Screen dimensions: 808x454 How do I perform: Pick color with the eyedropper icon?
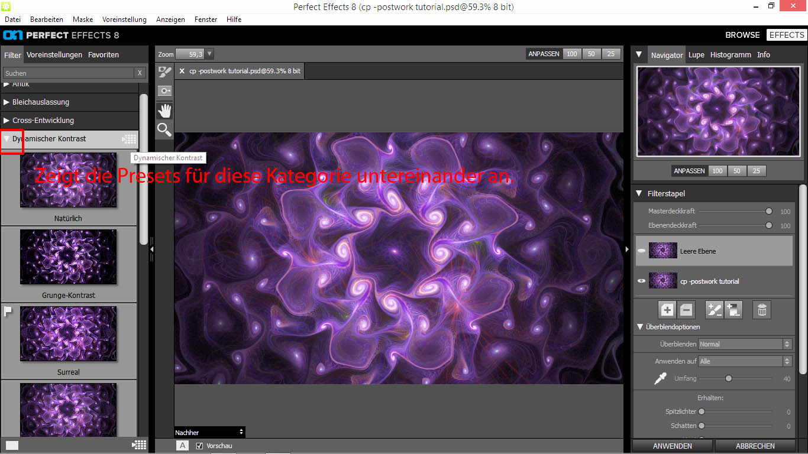pyautogui.click(x=660, y=379)
